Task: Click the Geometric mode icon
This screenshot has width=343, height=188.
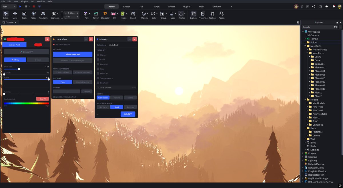Action: click(54, 13)
